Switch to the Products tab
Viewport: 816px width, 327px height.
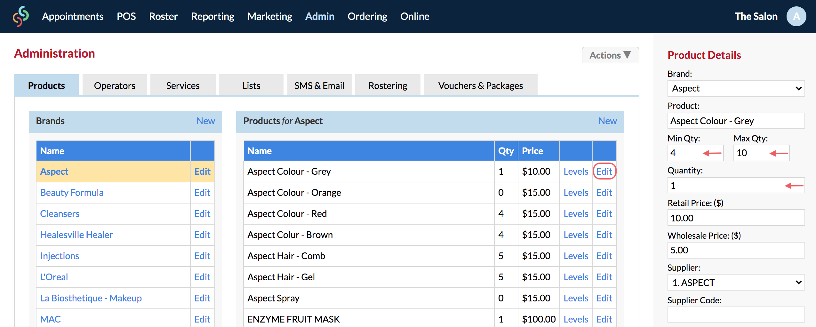click(46, 85)
